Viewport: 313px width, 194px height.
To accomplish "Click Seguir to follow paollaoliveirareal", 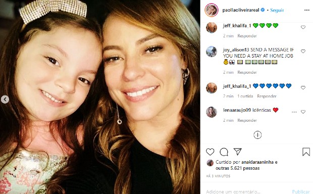I will click(x=277, y=10).
